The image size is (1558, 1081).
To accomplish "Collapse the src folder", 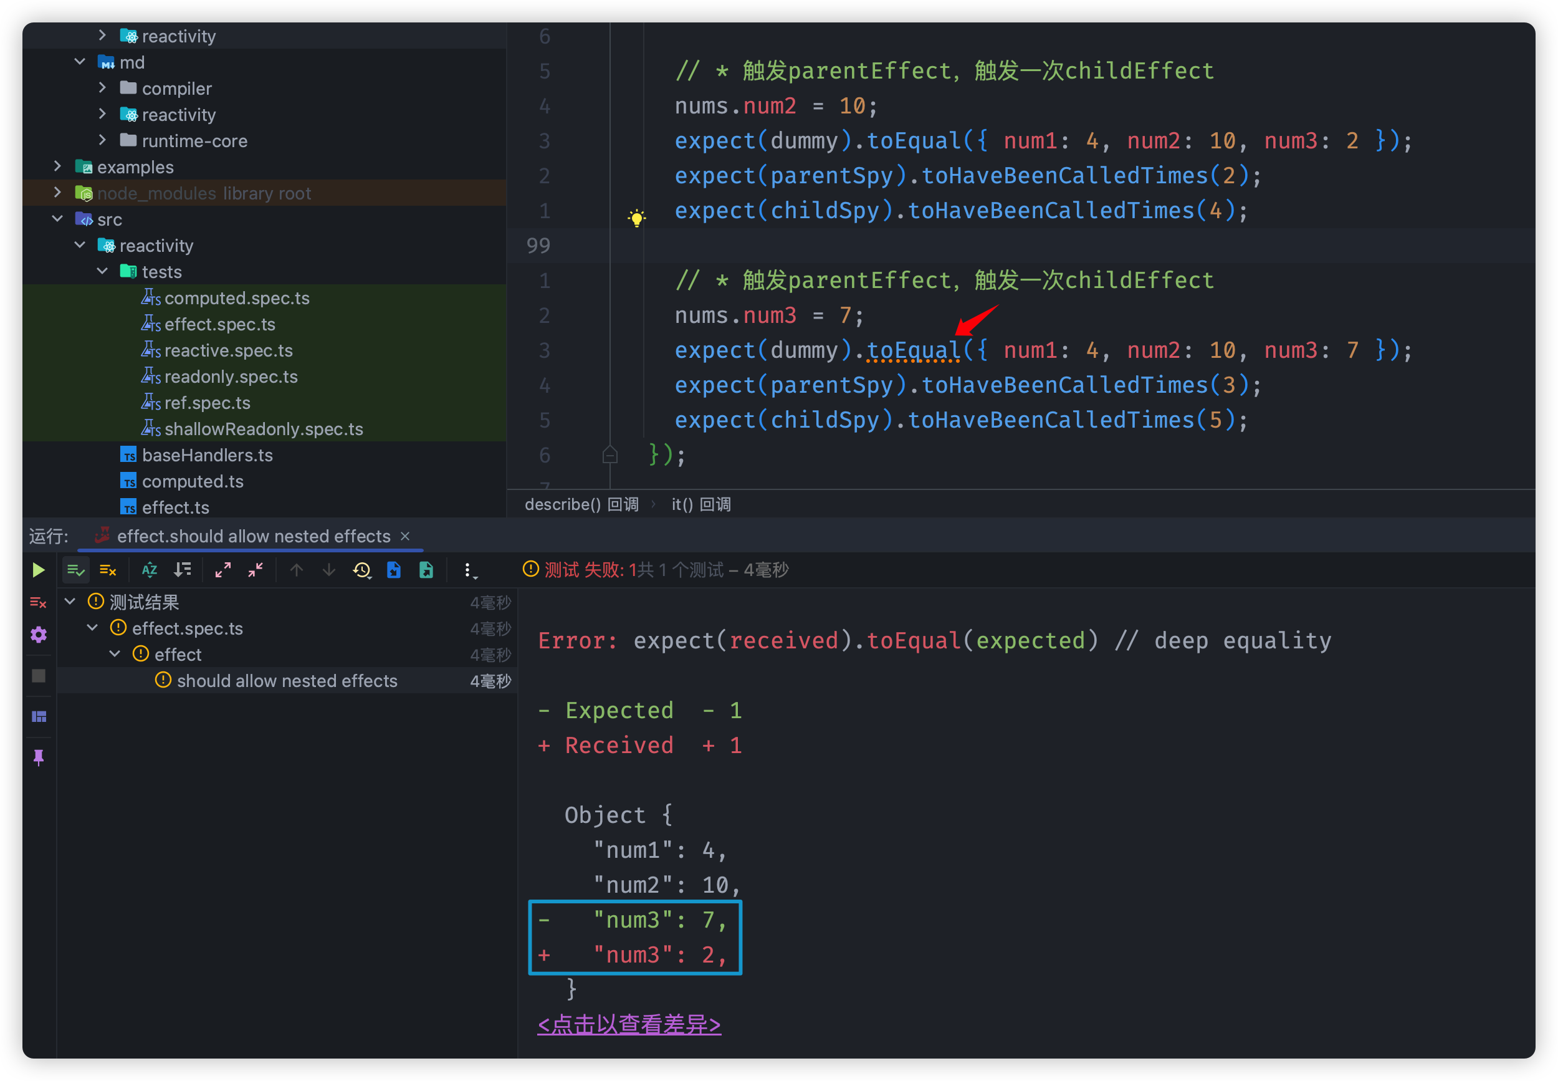I will click(57, 219).
